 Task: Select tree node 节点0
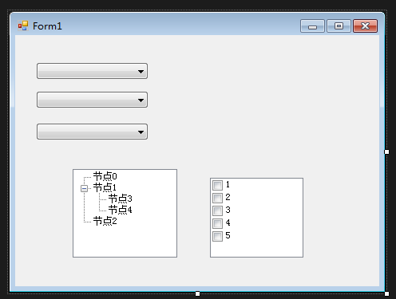point(105,176)
